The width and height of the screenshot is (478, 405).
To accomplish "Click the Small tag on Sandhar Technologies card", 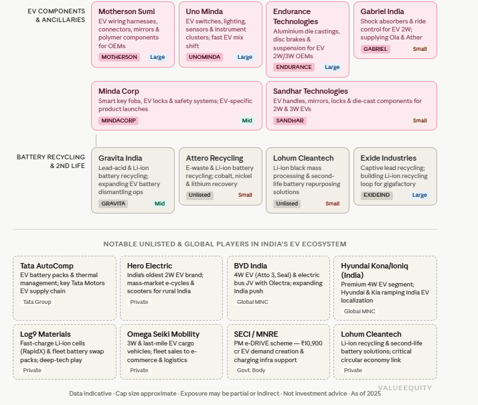I will click(420, 120).
